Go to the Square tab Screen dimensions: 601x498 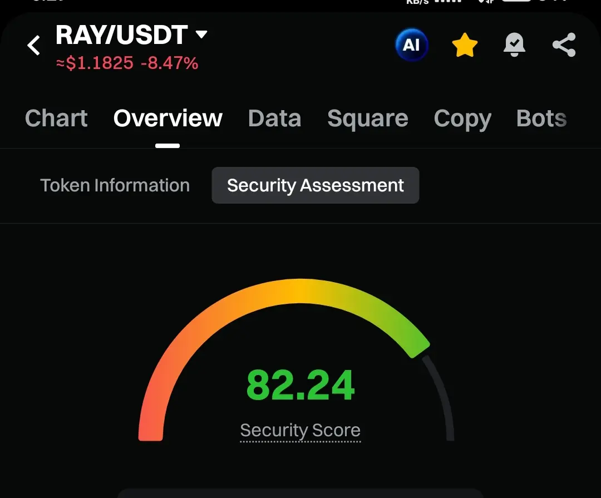(x=367, y=119)
